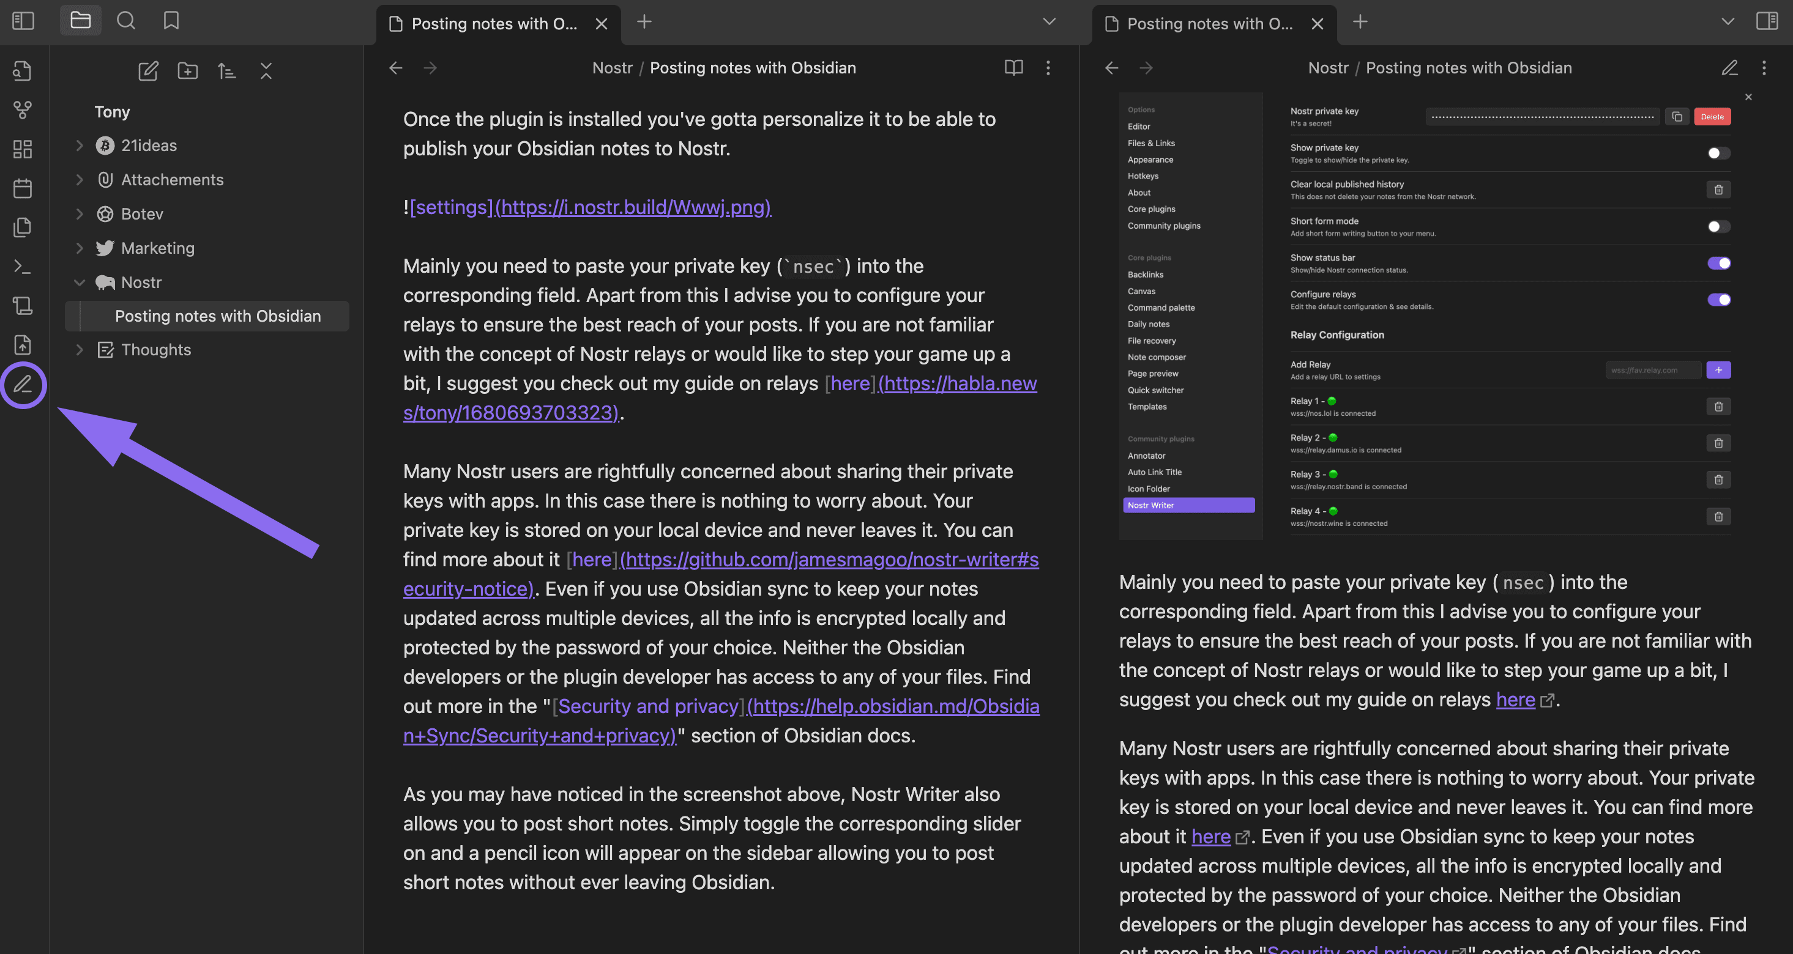Open the relays guide 'here' link in preview
Screen dimensions: 1793x954
(x=1515, y=700)
